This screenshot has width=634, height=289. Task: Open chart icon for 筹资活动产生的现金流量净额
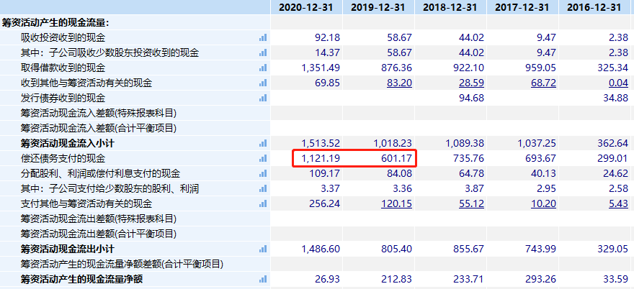[262, 279]
